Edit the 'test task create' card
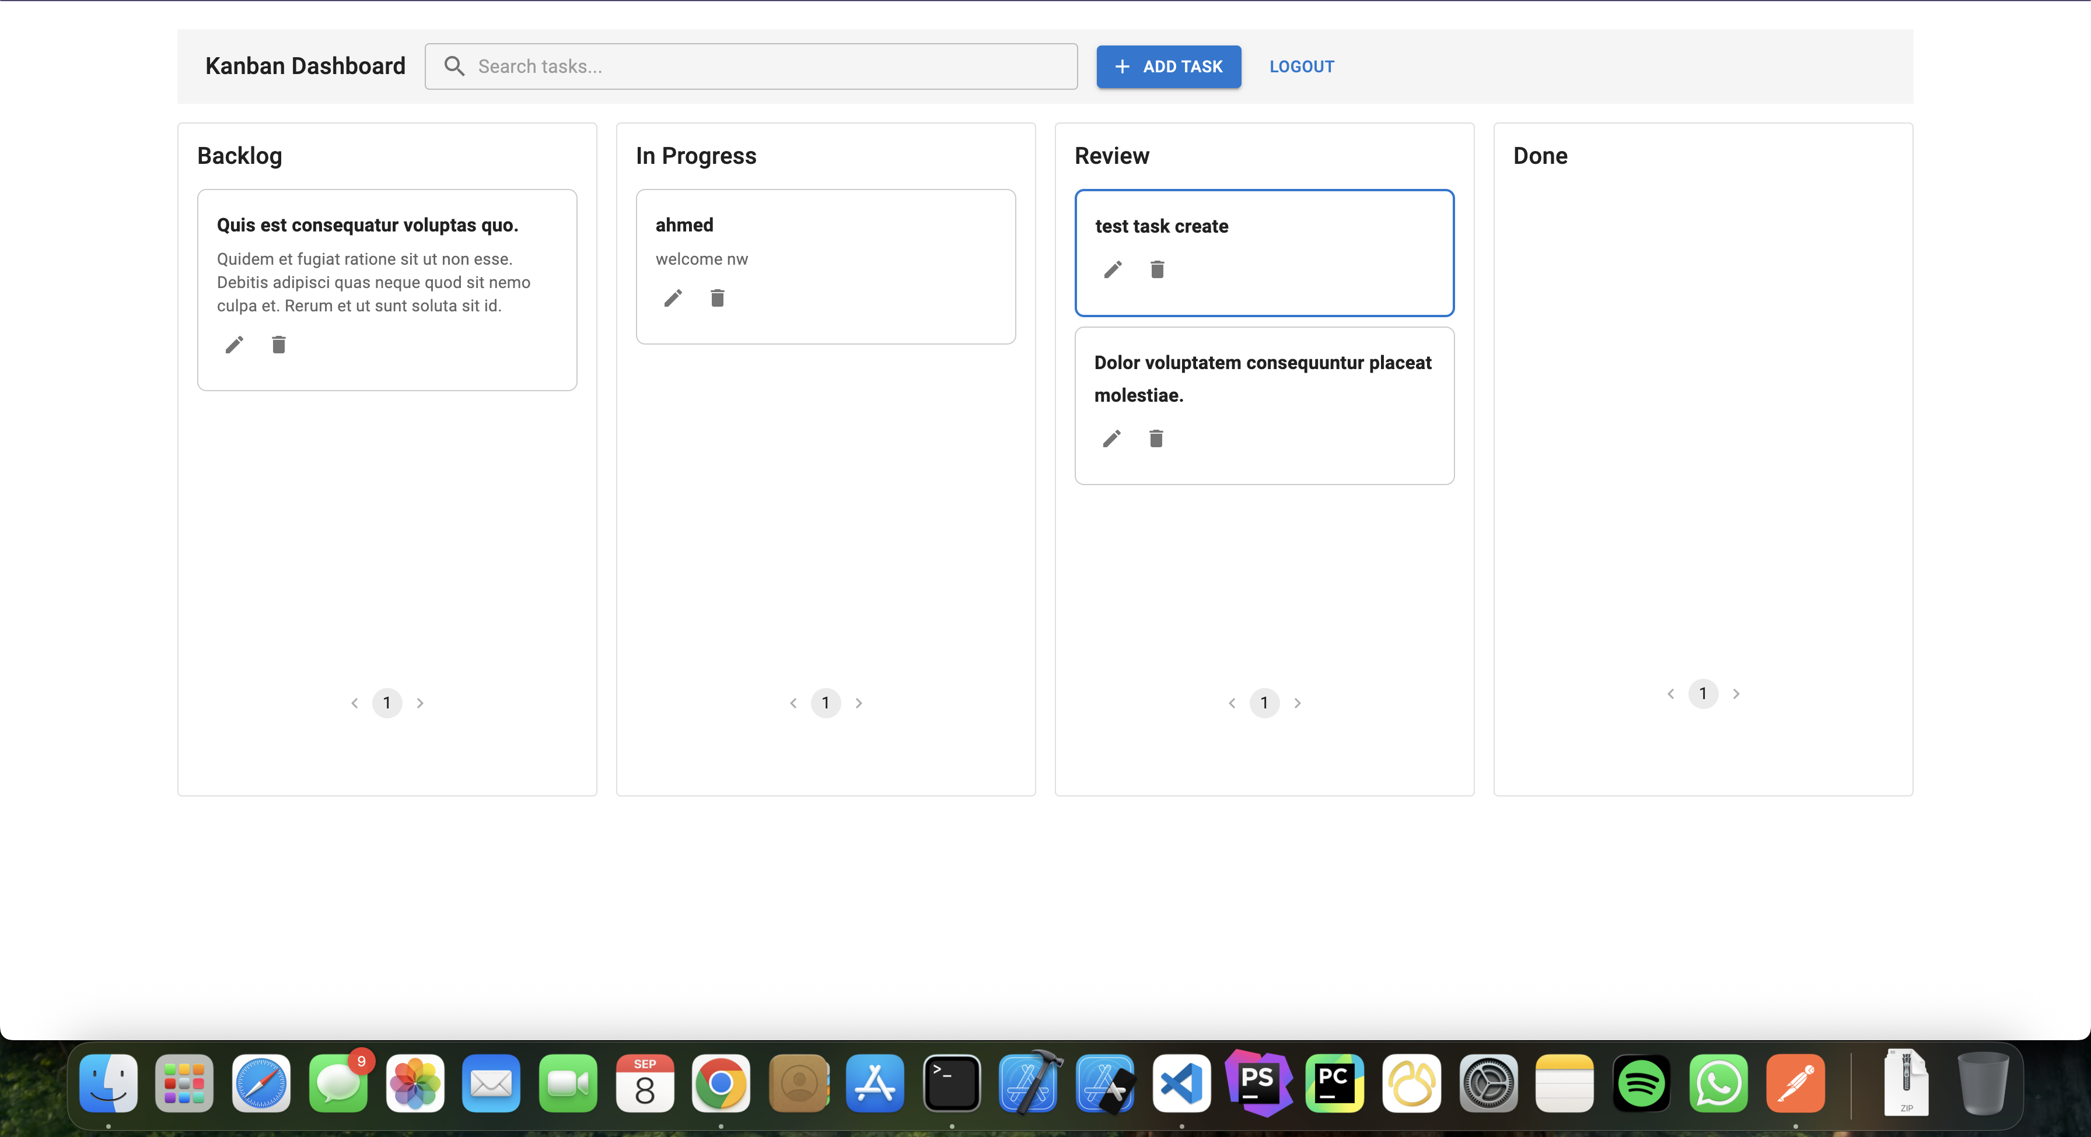This screenshot has height=1137, width=2091. pos(1113,269)
